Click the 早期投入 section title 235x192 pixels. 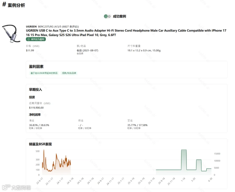pos(35,90)
